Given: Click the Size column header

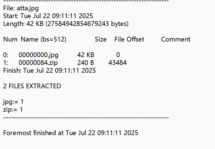Looking at the screenshot, I should coord(101,39).
